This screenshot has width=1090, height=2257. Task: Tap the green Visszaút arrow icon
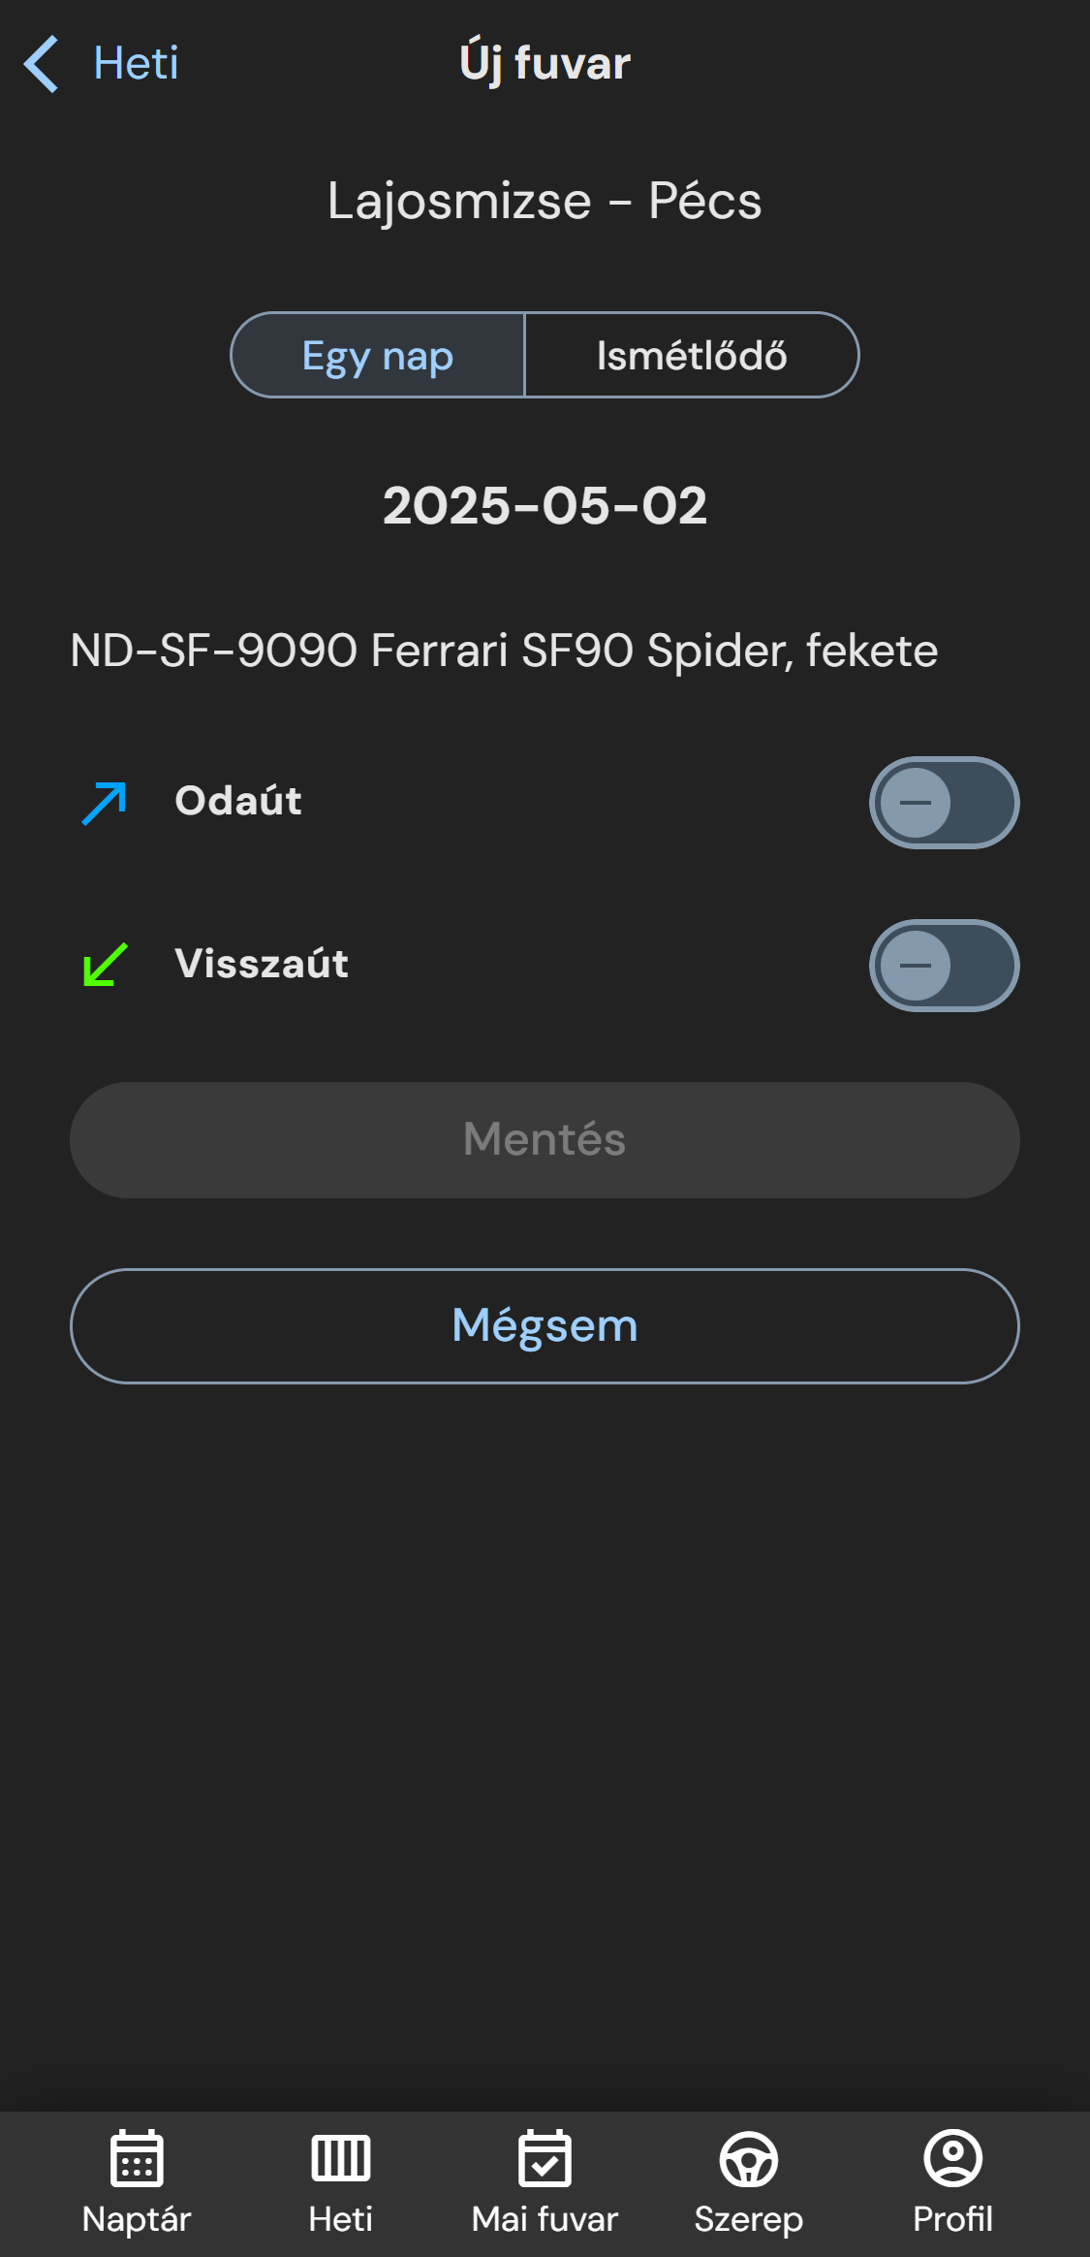104,965
